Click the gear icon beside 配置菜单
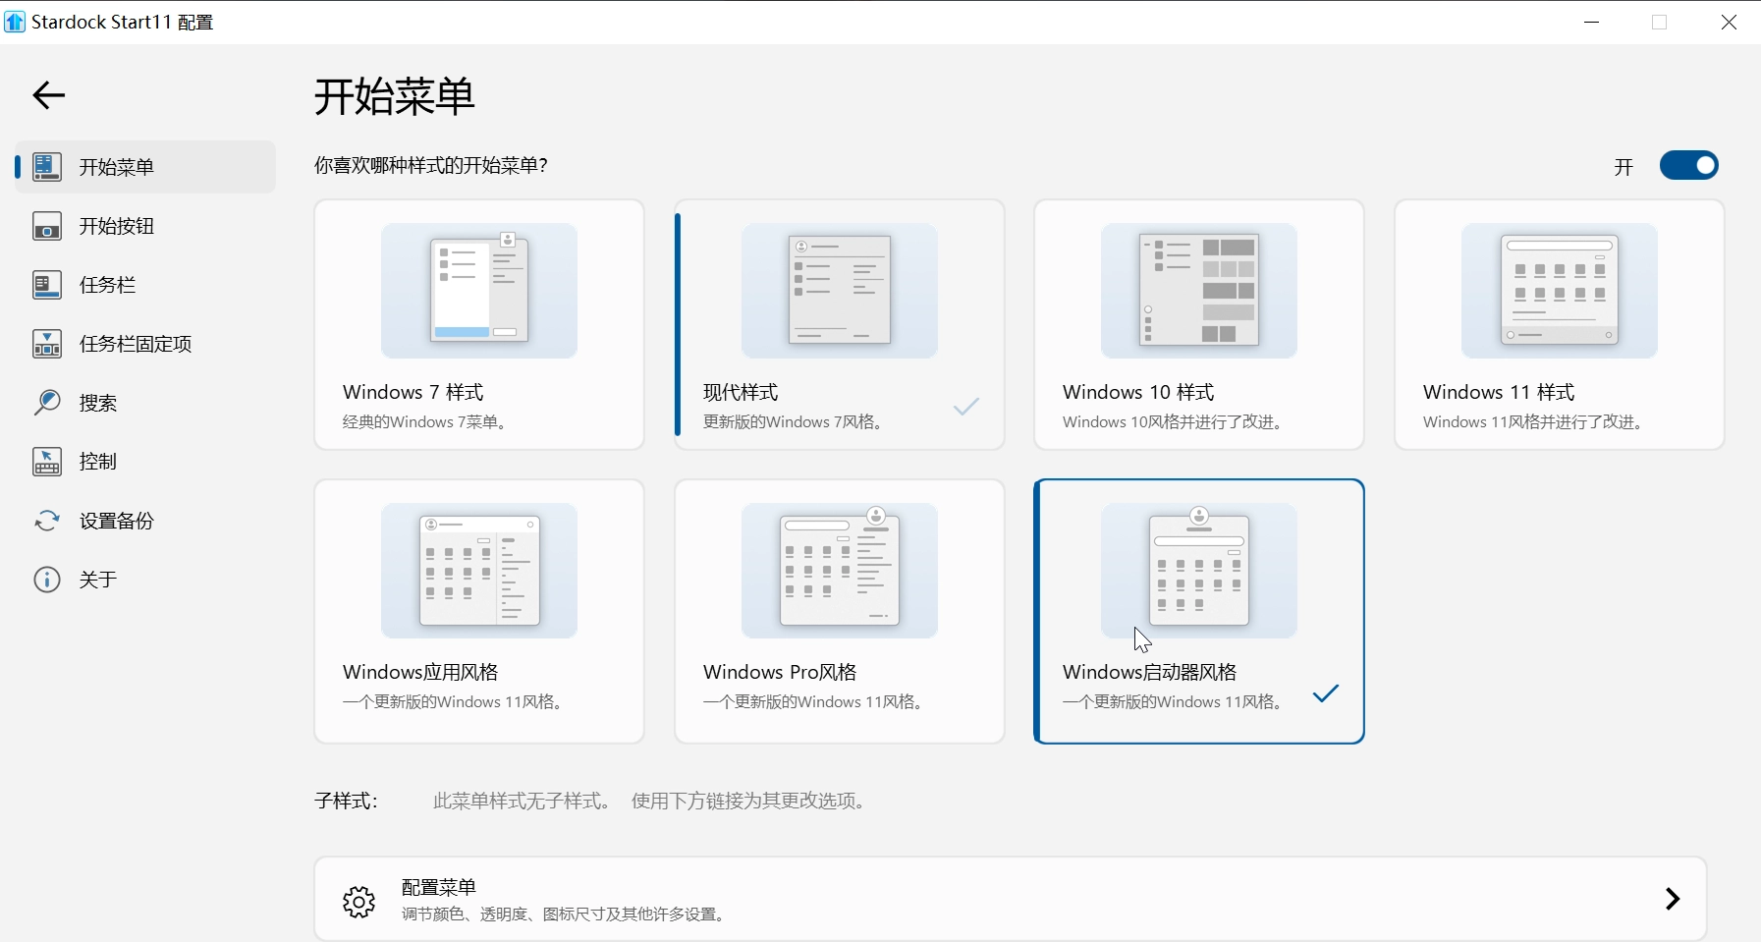Image resolution: width=1761 pixels, height=942 pixels. [359, 901]
